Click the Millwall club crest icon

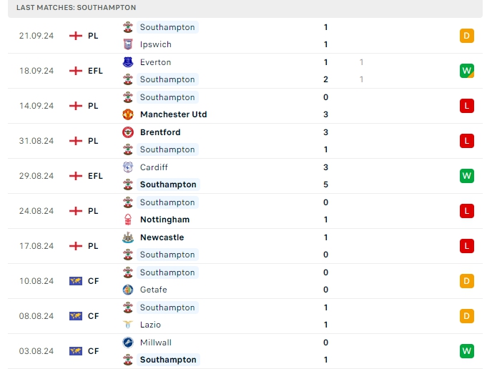point(128,343)
